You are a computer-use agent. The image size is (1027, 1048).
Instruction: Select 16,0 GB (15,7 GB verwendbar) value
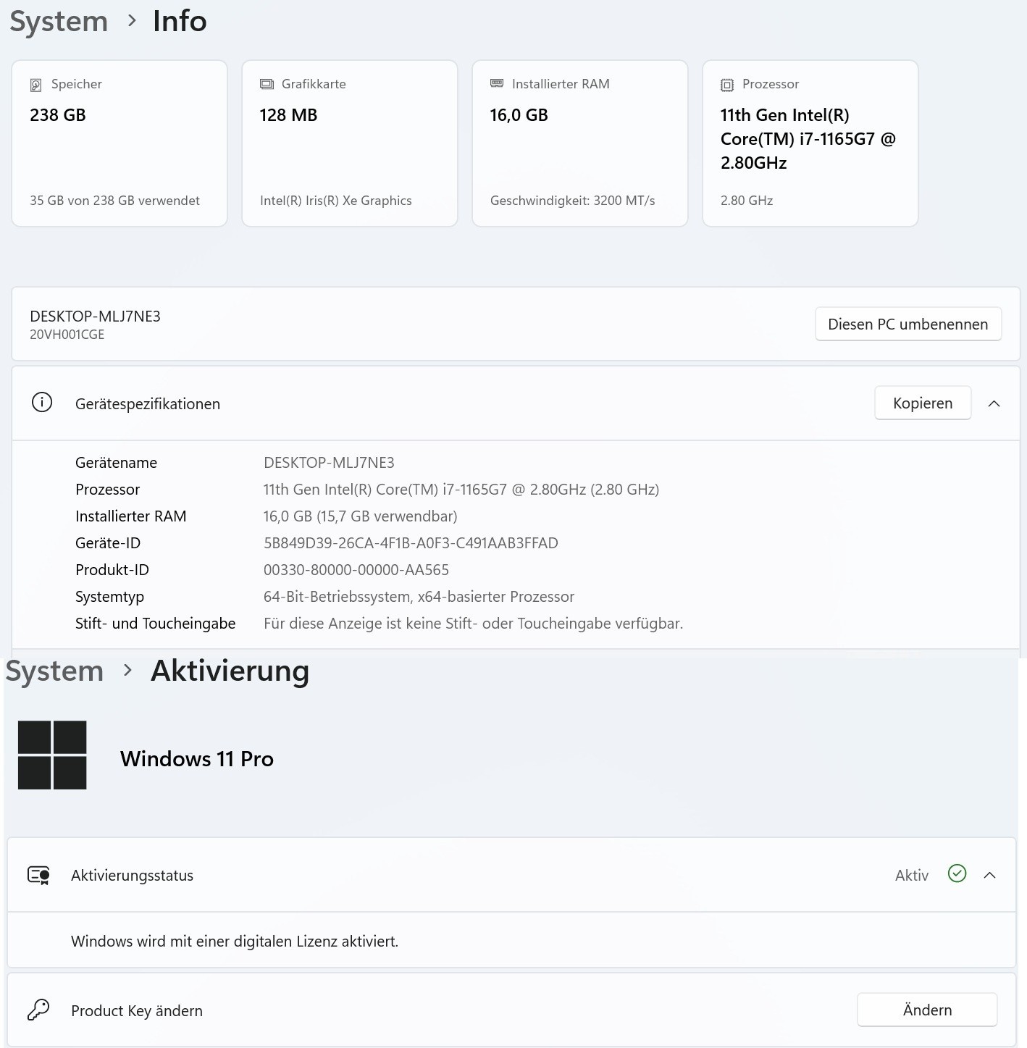(361, 516)
